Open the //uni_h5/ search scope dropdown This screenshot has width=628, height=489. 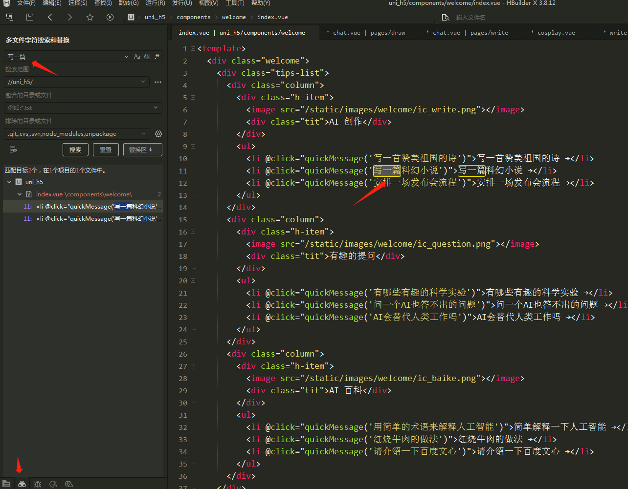[x=143, y=82]
